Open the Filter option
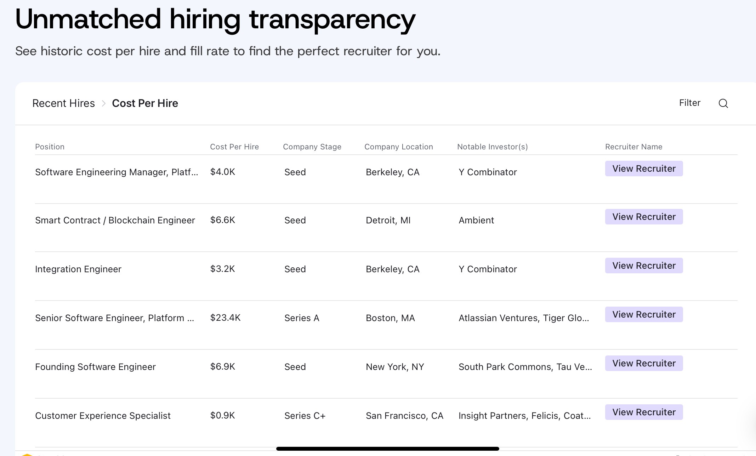 689,103
